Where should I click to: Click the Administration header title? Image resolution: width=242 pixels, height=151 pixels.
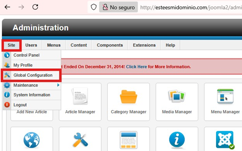[x=41, y=28]
